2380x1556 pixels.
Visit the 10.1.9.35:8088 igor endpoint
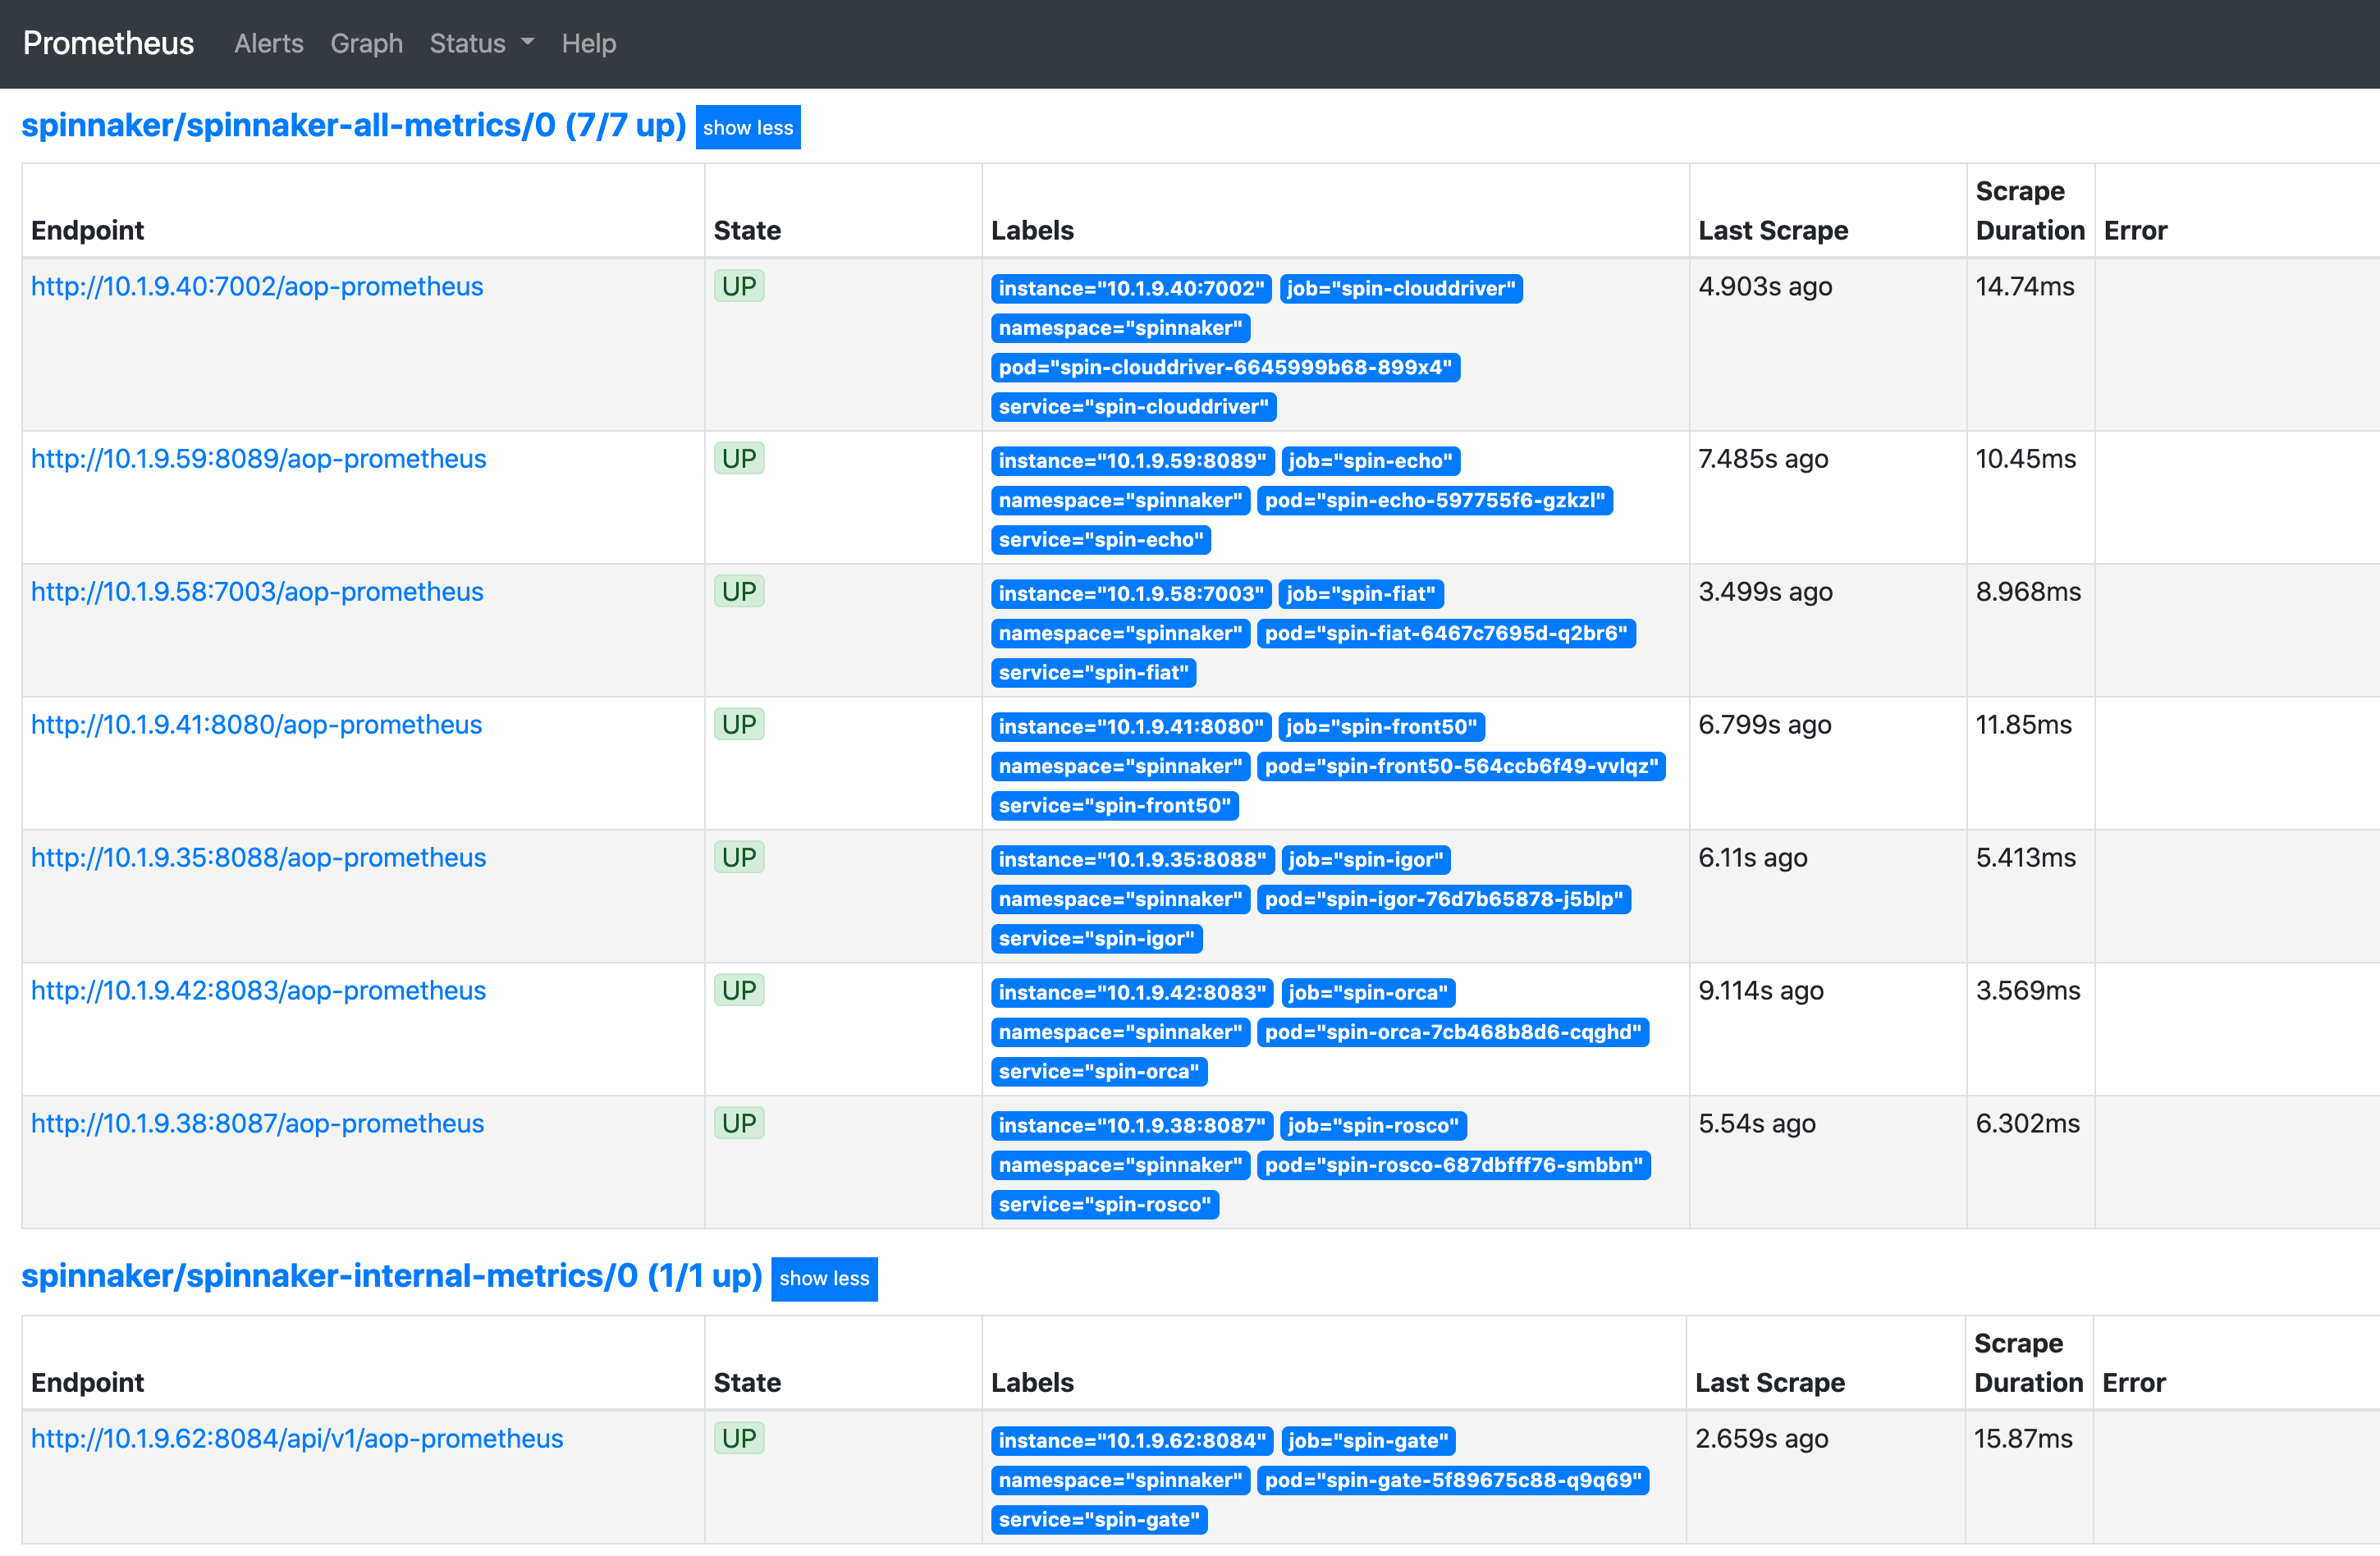(x=258, y=858)
